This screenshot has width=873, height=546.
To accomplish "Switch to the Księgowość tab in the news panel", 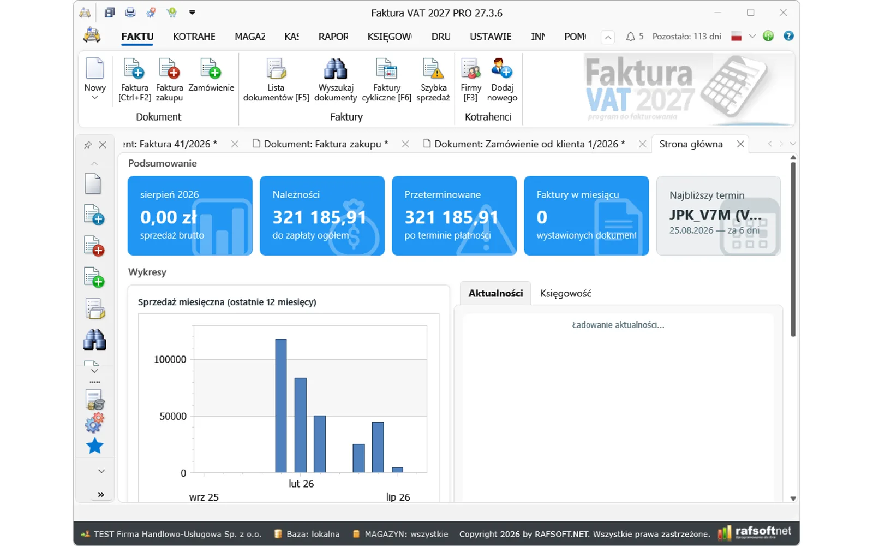I will pos(566,293).
